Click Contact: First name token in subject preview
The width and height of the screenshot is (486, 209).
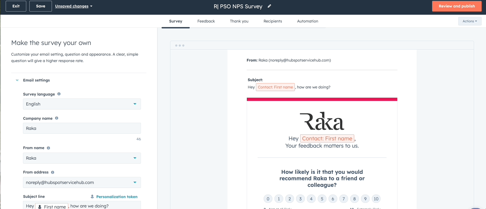pos(275,87)
